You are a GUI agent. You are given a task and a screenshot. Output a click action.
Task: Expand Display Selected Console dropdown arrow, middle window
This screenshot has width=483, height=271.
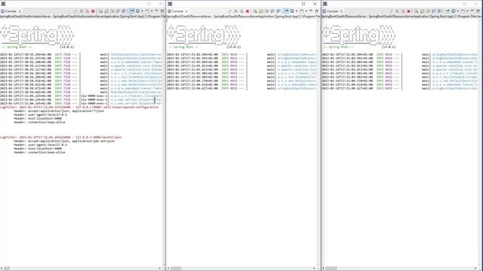(x=297, y=11)
